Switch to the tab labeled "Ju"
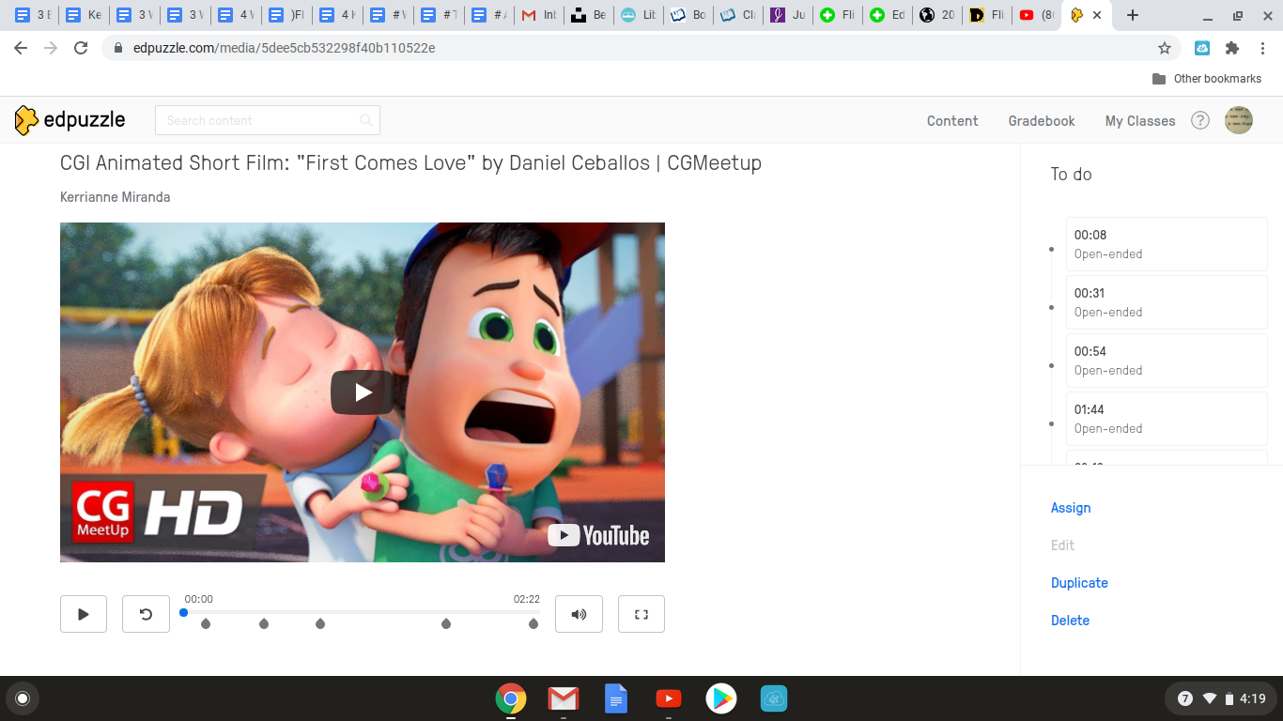This screenshot has height=721, width=1283. [788, 15]
